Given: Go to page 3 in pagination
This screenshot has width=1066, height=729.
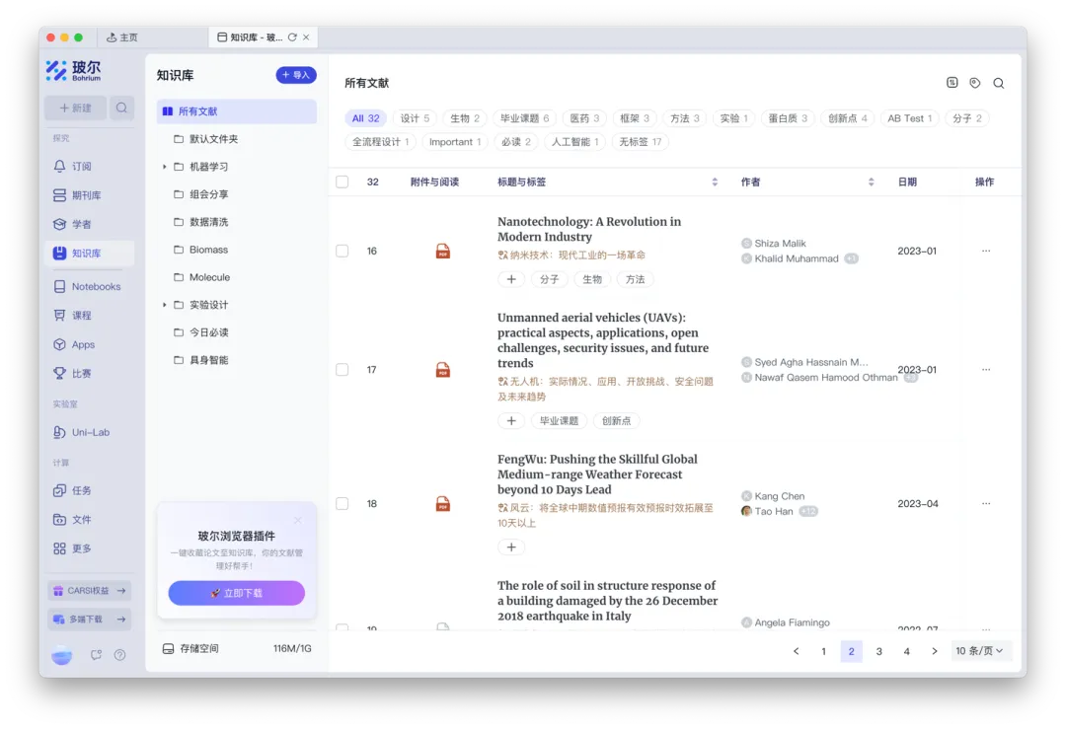Looking at the screenshot, I should 879,651.
